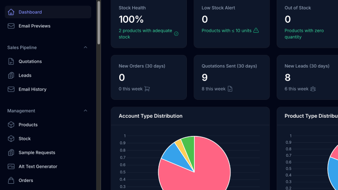Open the Alt Text Generator
Image resolution: width=338 pixels, height=190 pixels.
coord(48,166)
